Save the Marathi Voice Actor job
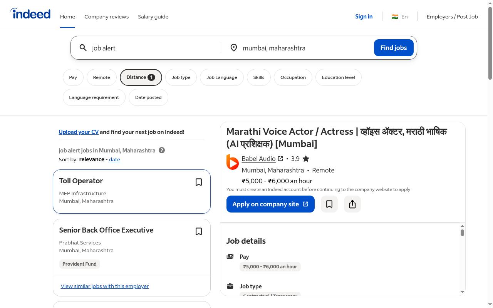This screenshot has height=308, width=493. click(x=329, y=204)
